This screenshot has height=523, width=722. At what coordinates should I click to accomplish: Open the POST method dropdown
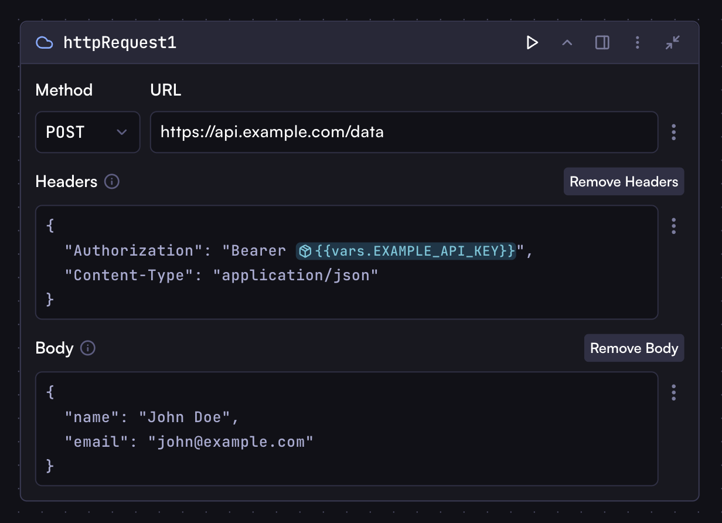coord(87,132)
